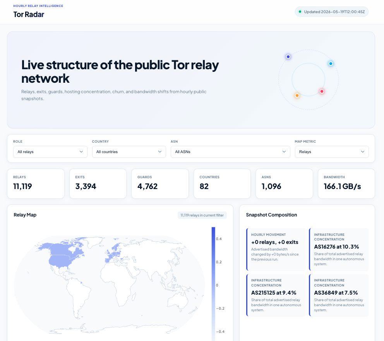Click the Tor Radar title
Viewport: 384px width, 341px height.
29,14
